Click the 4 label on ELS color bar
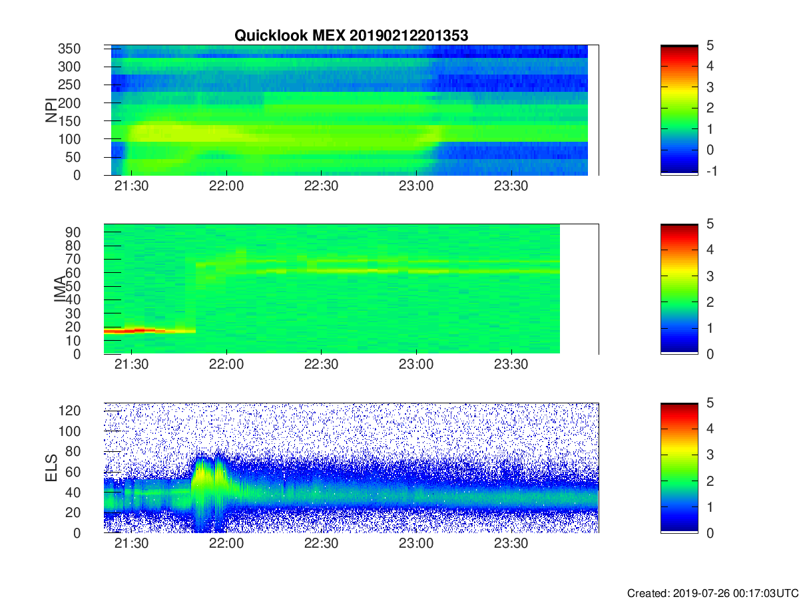The image size is (799, 599). click(x=710, y=429)
